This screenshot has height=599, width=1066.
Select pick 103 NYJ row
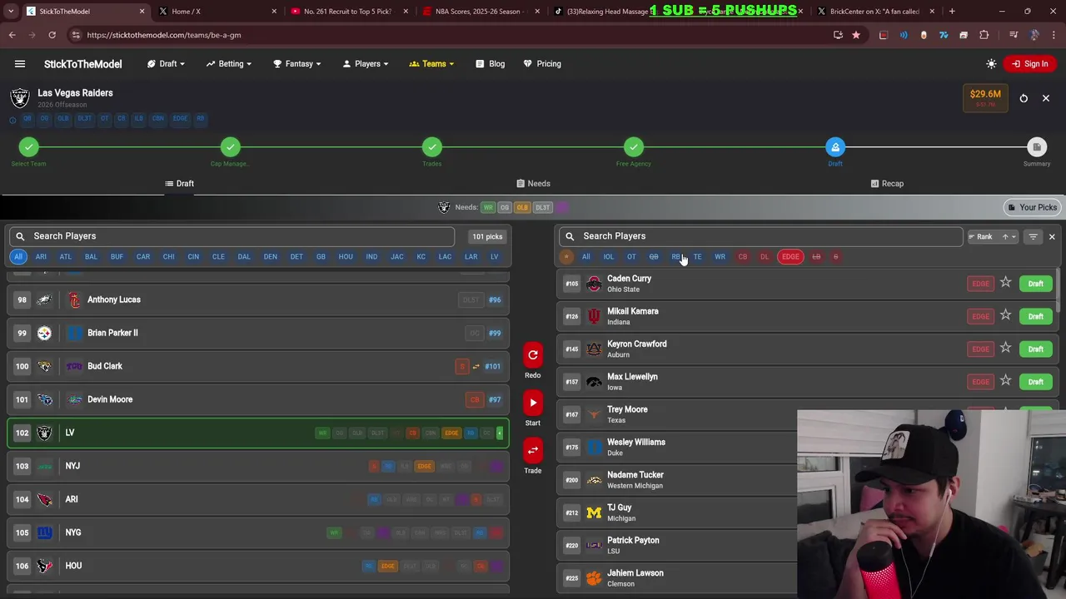[x=258, y=466]
